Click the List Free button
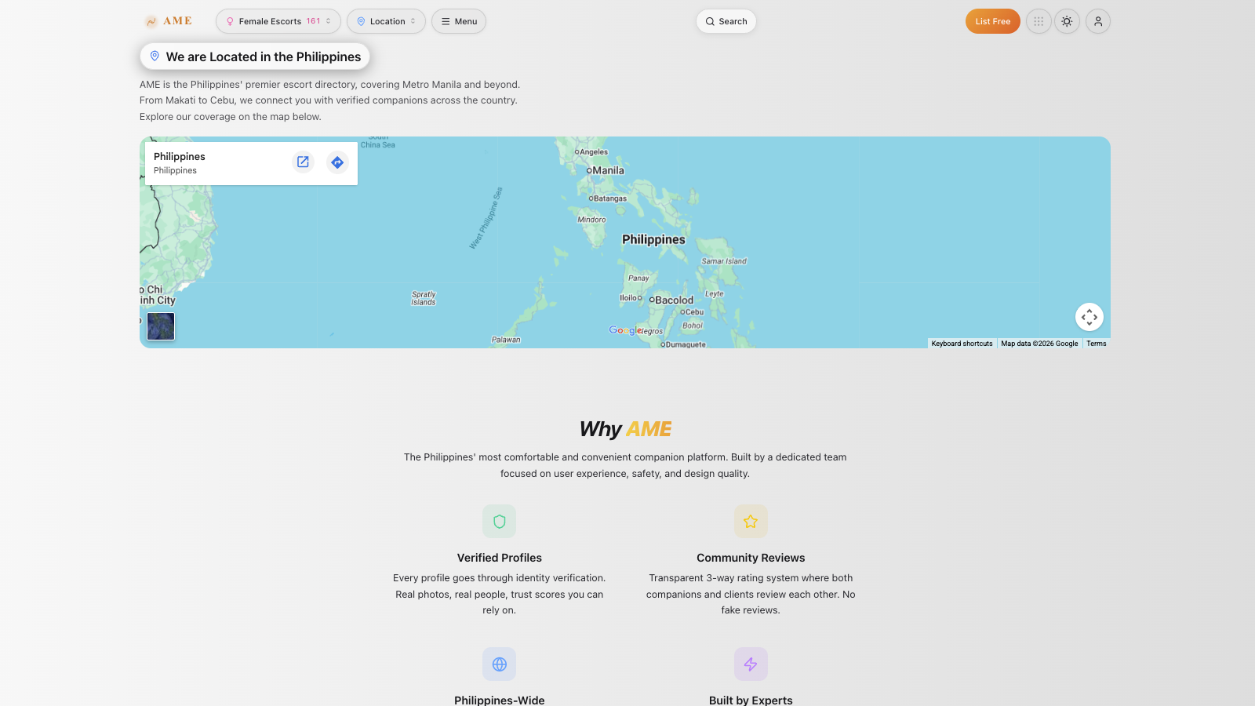 pyautogui.click(x=993, y=21)
